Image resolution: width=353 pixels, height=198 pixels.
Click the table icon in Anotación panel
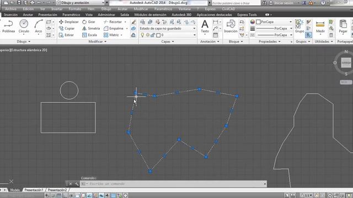tap(216, 35)
